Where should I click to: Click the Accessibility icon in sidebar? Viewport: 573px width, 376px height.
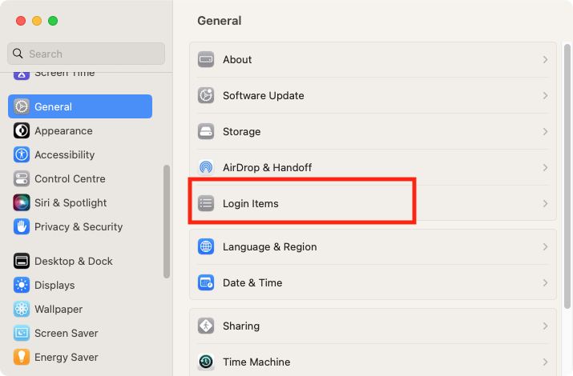[x=22, y=154]
